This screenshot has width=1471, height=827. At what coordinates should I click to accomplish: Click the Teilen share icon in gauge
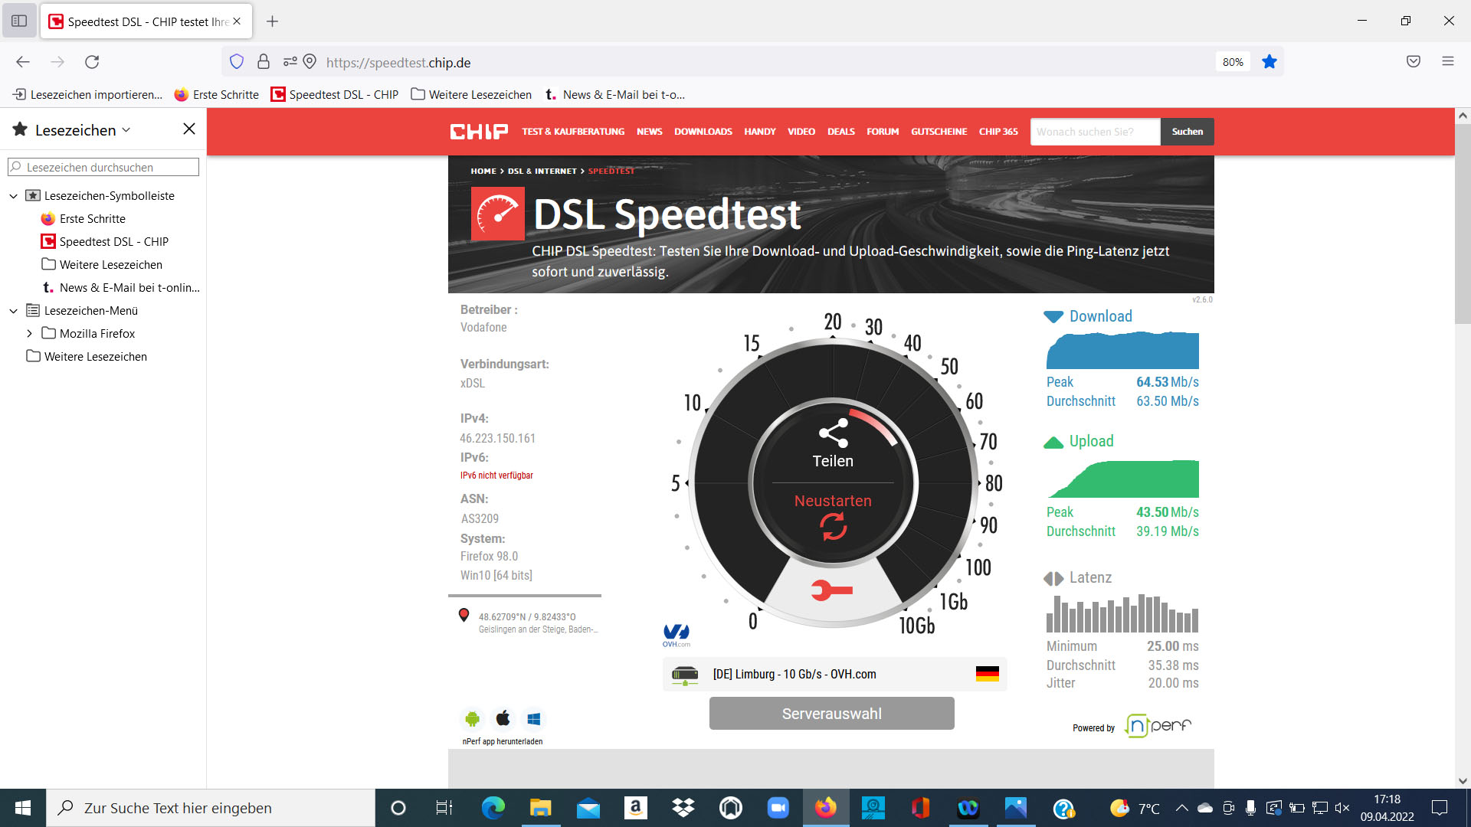833,433
